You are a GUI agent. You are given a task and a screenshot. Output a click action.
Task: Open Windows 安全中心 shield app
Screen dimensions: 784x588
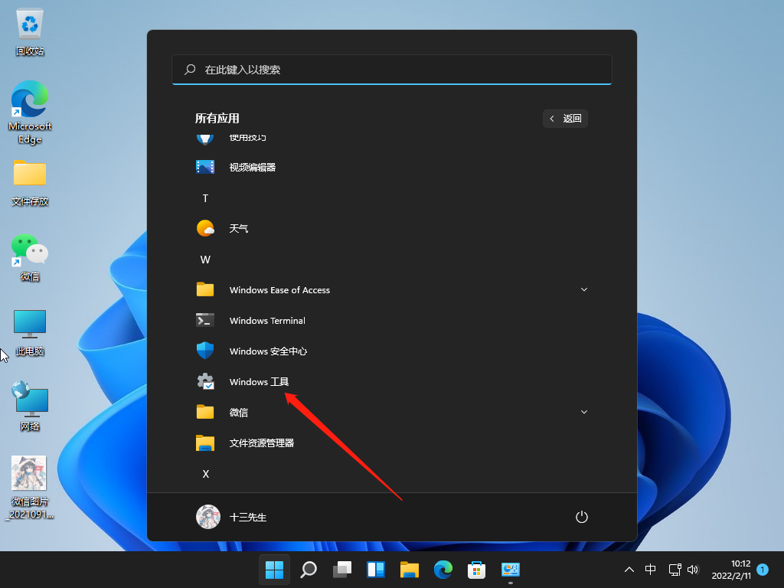(x=268, y=351)
